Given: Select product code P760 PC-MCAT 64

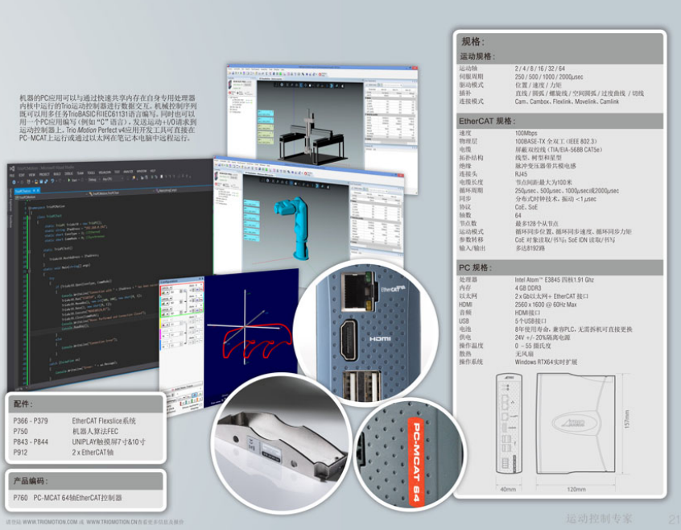Looking at the screenshot, I should click(x=68, y=498).
